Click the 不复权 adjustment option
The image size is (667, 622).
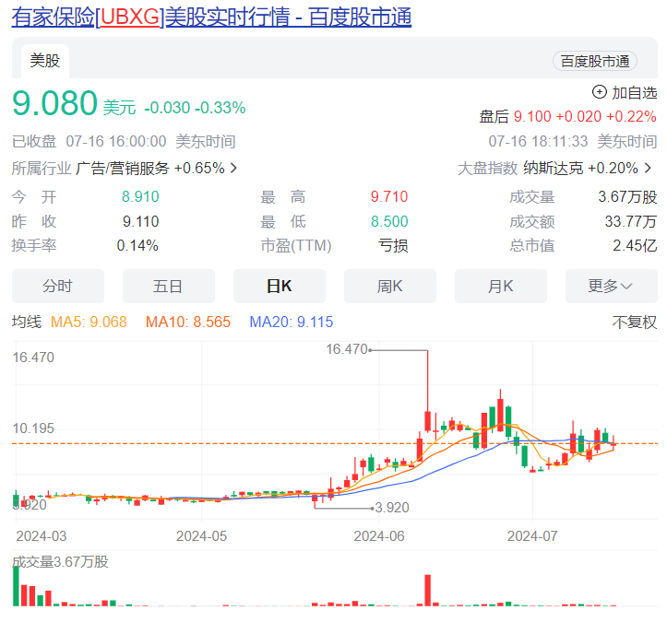pos(634,322)
